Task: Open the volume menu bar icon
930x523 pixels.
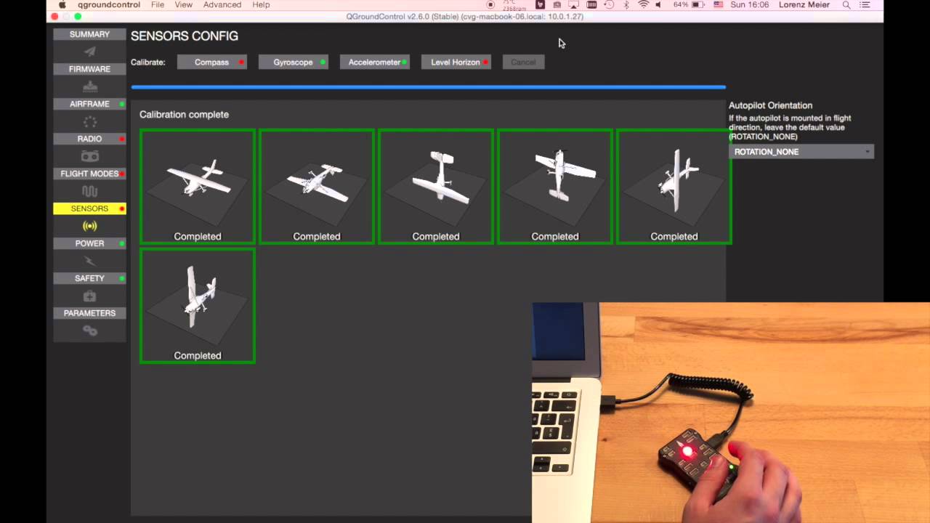Action: [658, 5]
